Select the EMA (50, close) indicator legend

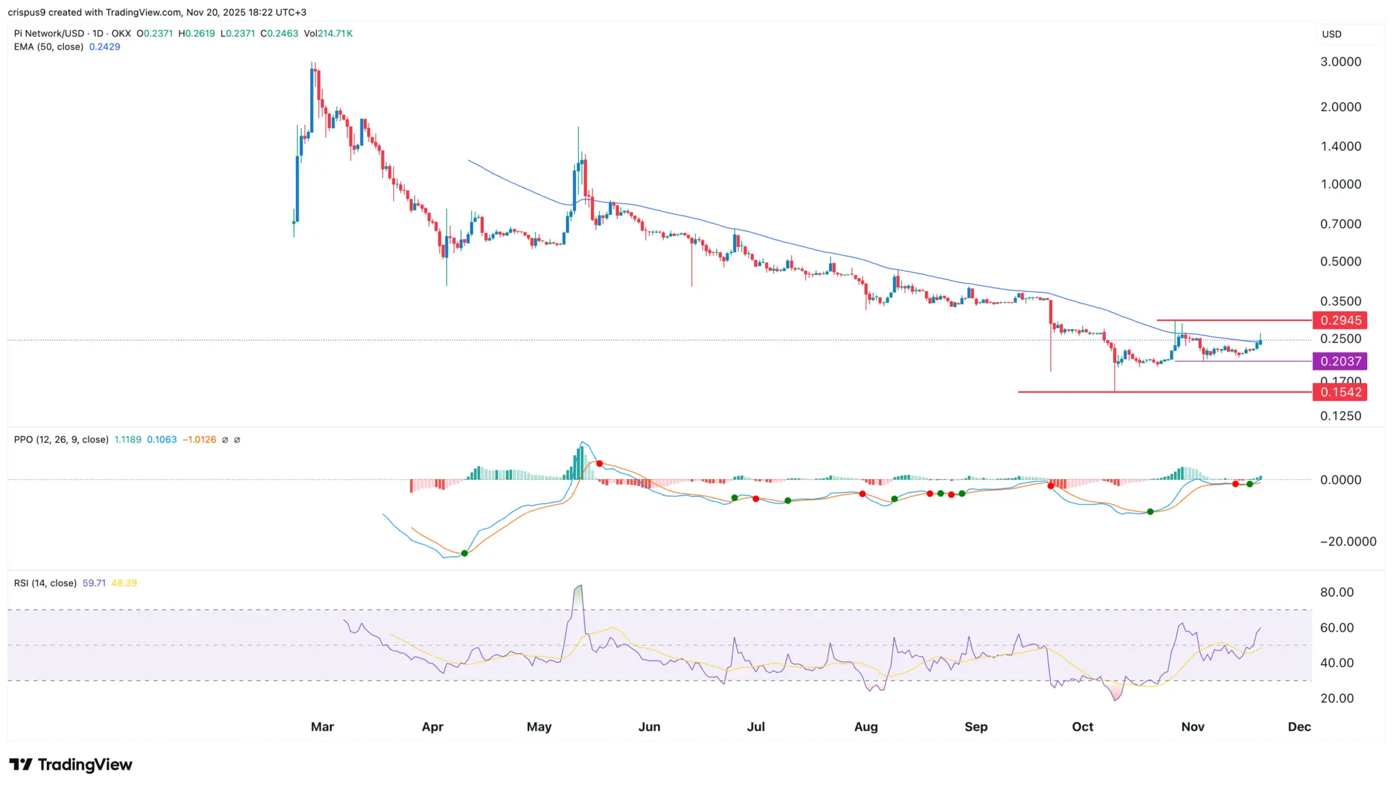tap(48, 46)
